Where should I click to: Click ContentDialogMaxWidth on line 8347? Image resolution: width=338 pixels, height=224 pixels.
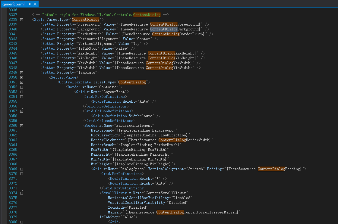coord(169,63)
